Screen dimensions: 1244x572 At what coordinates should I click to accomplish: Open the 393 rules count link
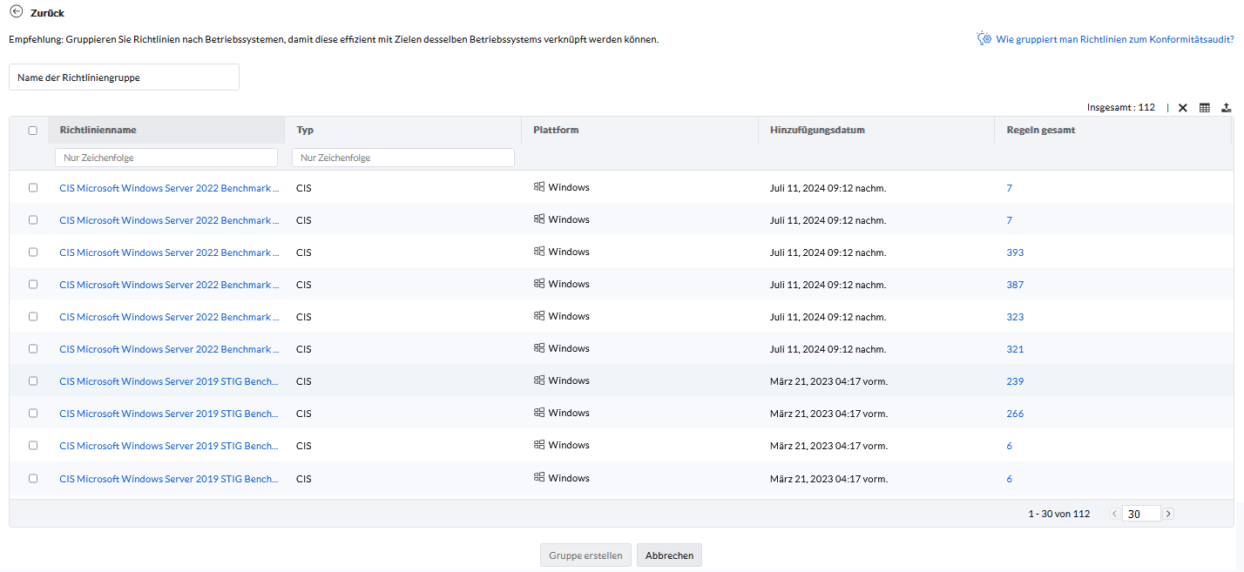[1015, 252]
